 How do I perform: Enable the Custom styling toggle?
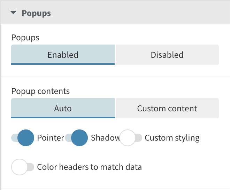[x=131, y=138]
